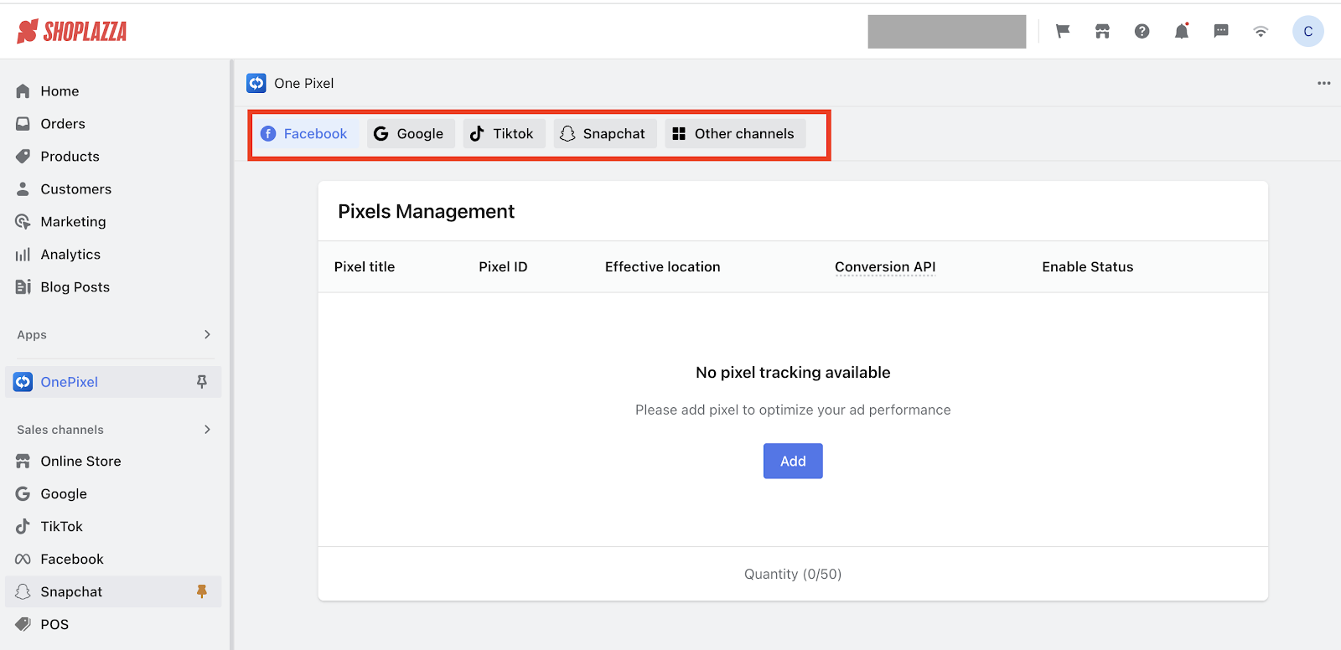
Task: Click the grey store name box in top bar
Action: [x=947, y=32]
